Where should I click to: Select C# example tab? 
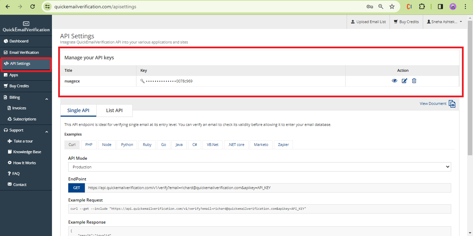pyautogui.click(x=195, y=145)
